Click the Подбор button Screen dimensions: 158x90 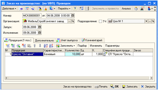tap(82, 46)
